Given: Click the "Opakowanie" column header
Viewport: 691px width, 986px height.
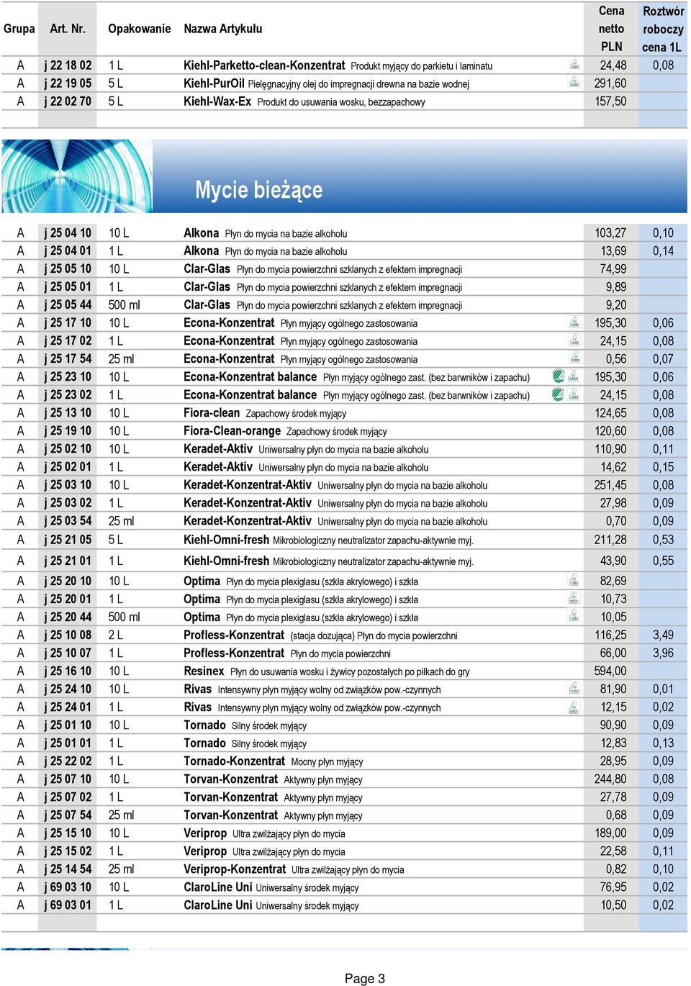Looking at the screenshot, I should (139, 29).
